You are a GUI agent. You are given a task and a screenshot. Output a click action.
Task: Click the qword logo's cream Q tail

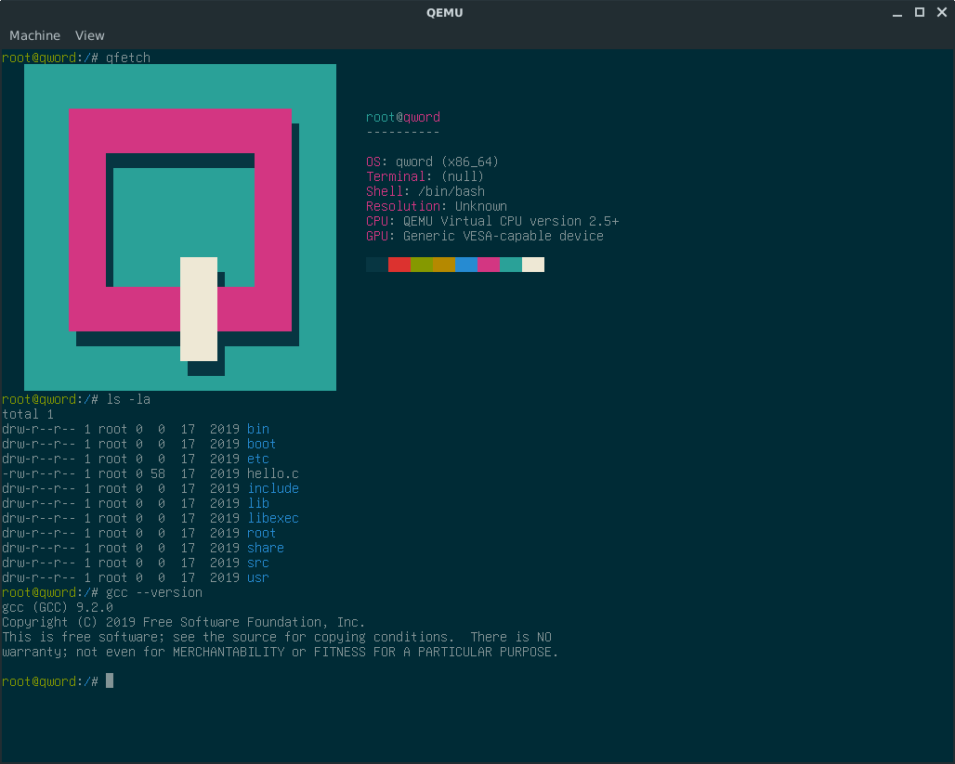point(198,309)
